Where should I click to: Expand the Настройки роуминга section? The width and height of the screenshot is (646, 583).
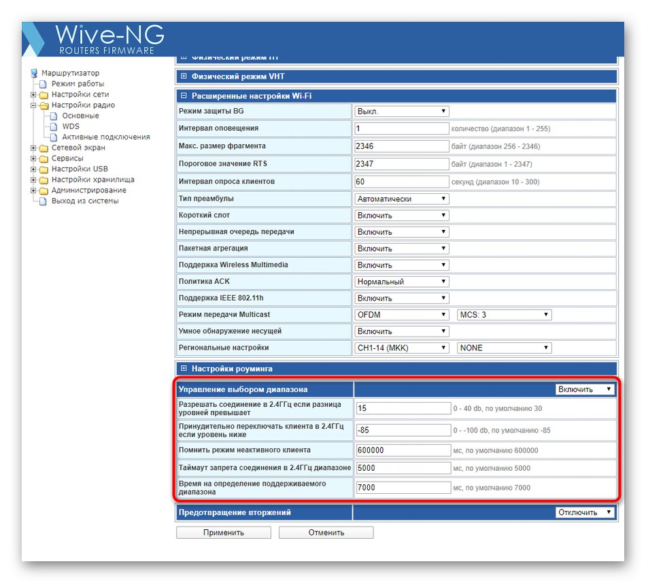[184, 368]
